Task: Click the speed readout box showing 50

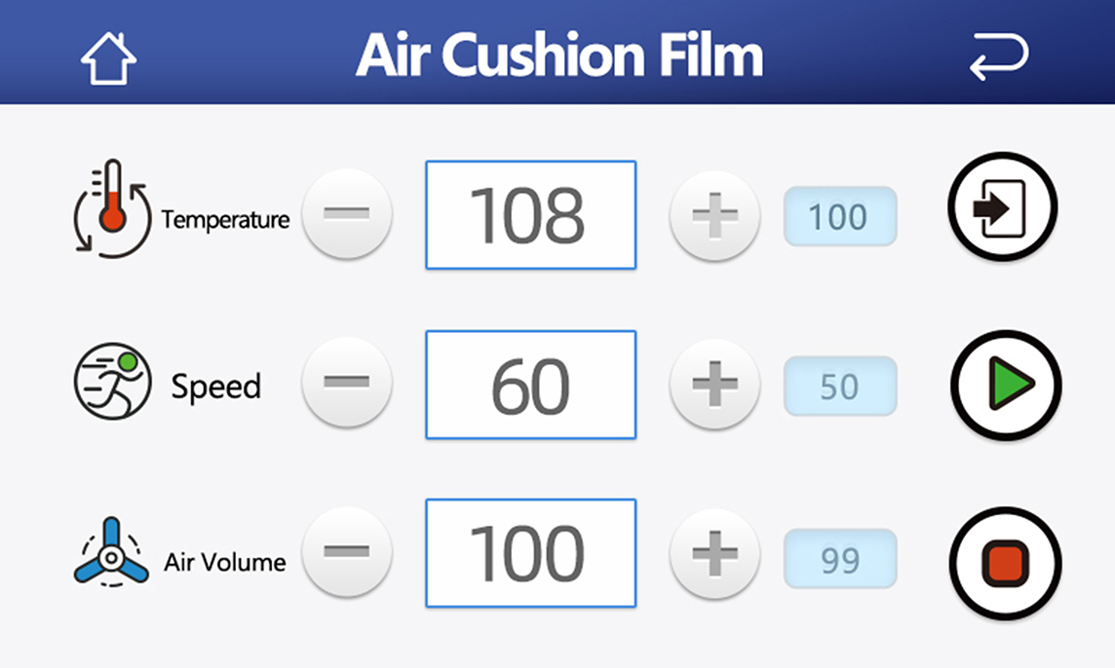Action: point(839,387)
